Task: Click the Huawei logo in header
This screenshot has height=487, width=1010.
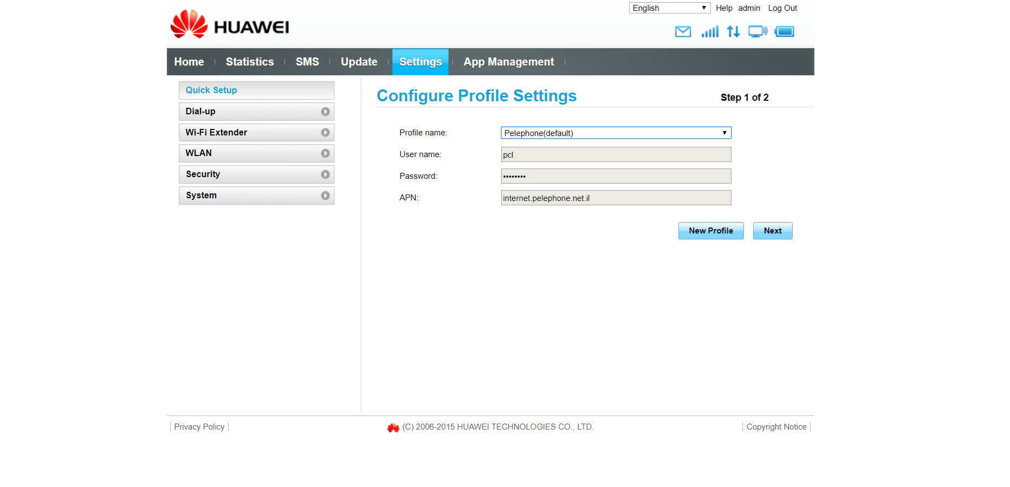Action: pyautogui.click(x=230, y=24)
